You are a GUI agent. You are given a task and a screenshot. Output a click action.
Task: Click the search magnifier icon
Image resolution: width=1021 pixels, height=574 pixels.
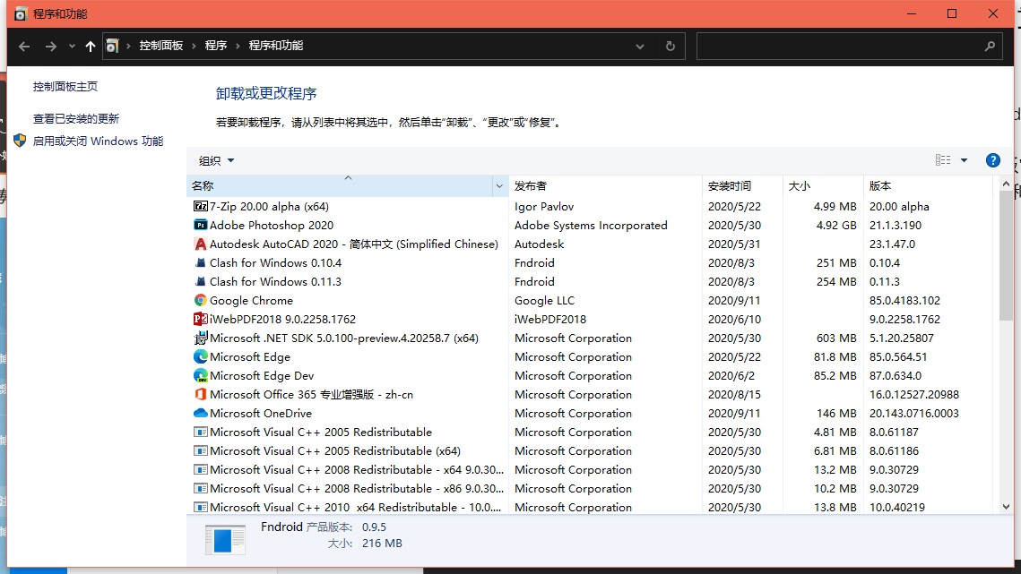coord(990,47)
